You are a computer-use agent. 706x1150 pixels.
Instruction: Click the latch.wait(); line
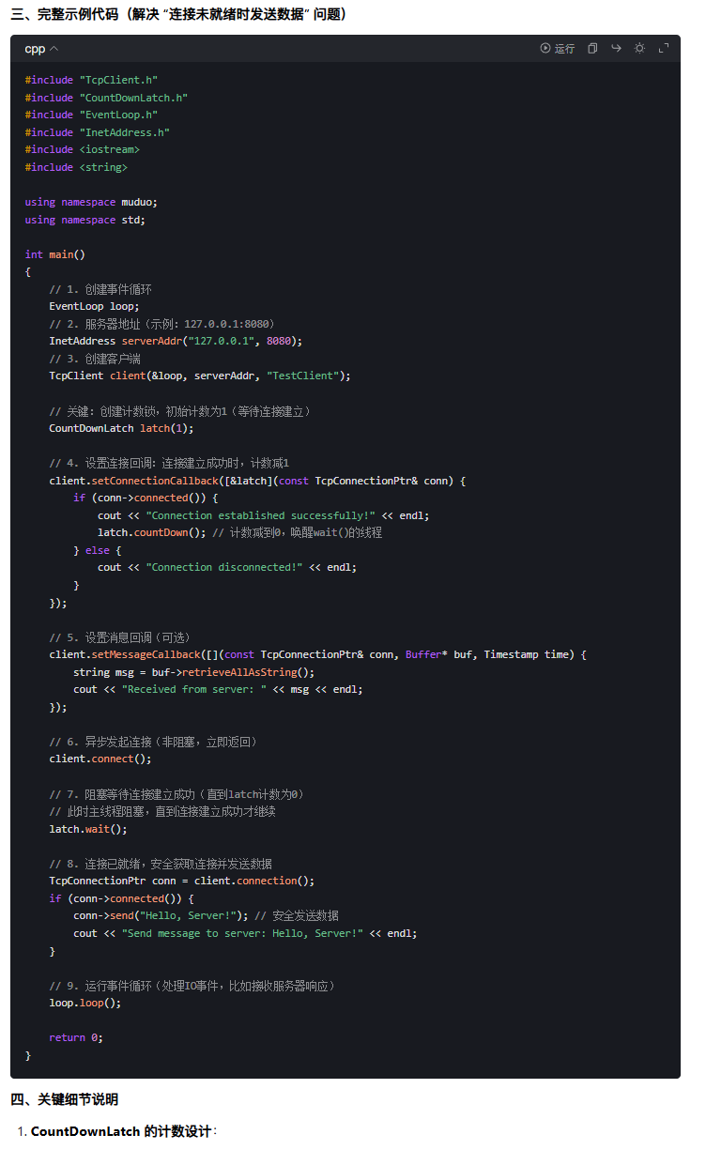[x=88, y=829]
